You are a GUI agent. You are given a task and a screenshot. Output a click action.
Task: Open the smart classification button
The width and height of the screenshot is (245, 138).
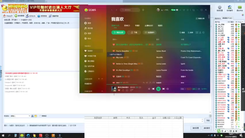(200, 18)
